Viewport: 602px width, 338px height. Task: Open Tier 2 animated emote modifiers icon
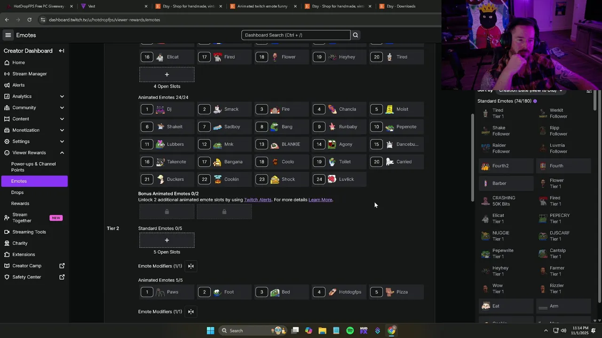pos(191,312)
